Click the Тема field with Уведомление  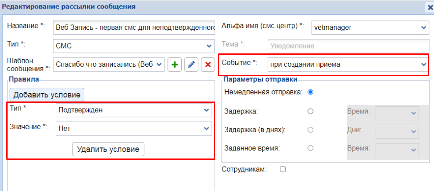point(348,46)
